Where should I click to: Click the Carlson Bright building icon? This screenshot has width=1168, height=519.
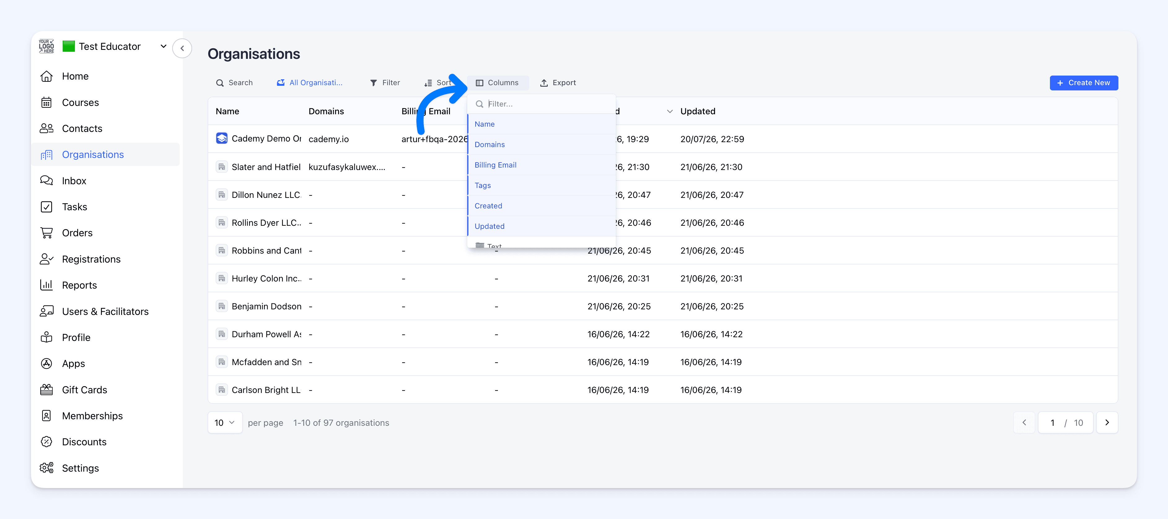coord(222,390)
